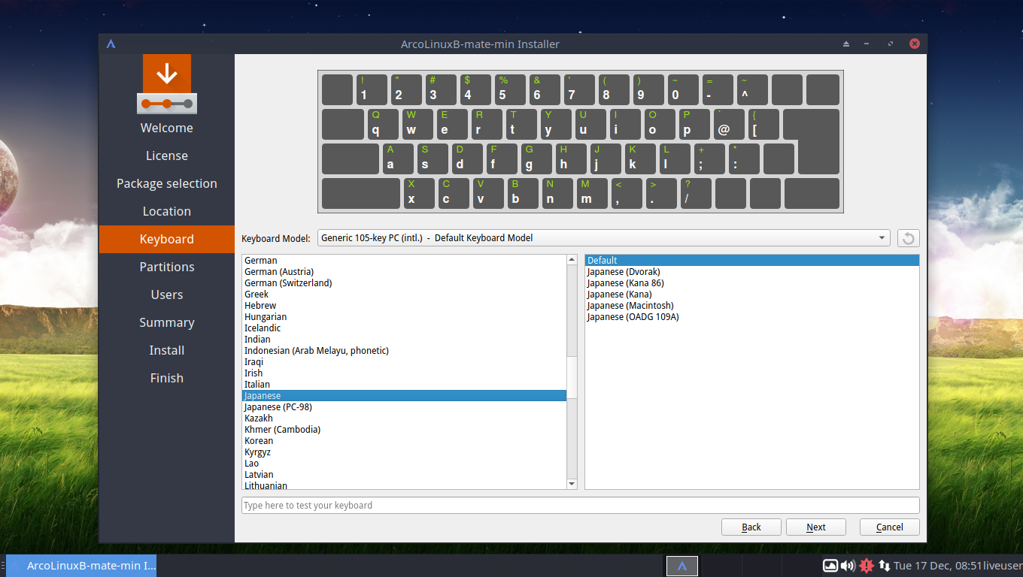Click the Cancel button
1023x577 pixels.
click(890, 527)
